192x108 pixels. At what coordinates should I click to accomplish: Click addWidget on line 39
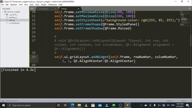coord(100,57)
